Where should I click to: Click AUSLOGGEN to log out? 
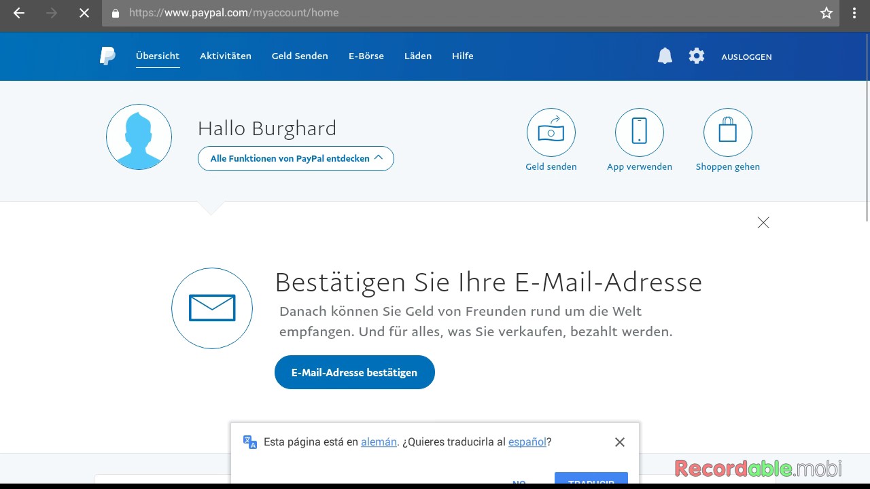[x=746, y=57]
